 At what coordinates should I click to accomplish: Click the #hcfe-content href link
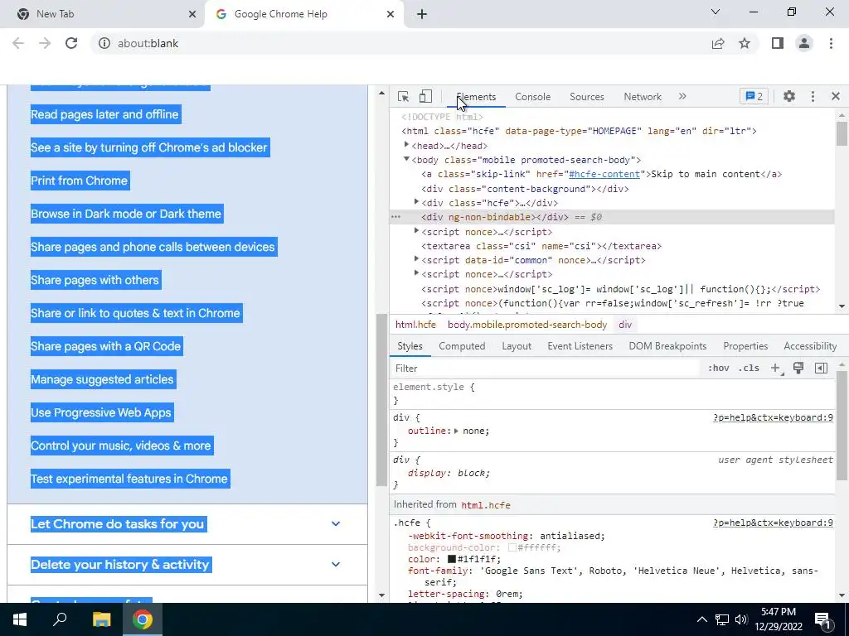click(x=604, y=174)
